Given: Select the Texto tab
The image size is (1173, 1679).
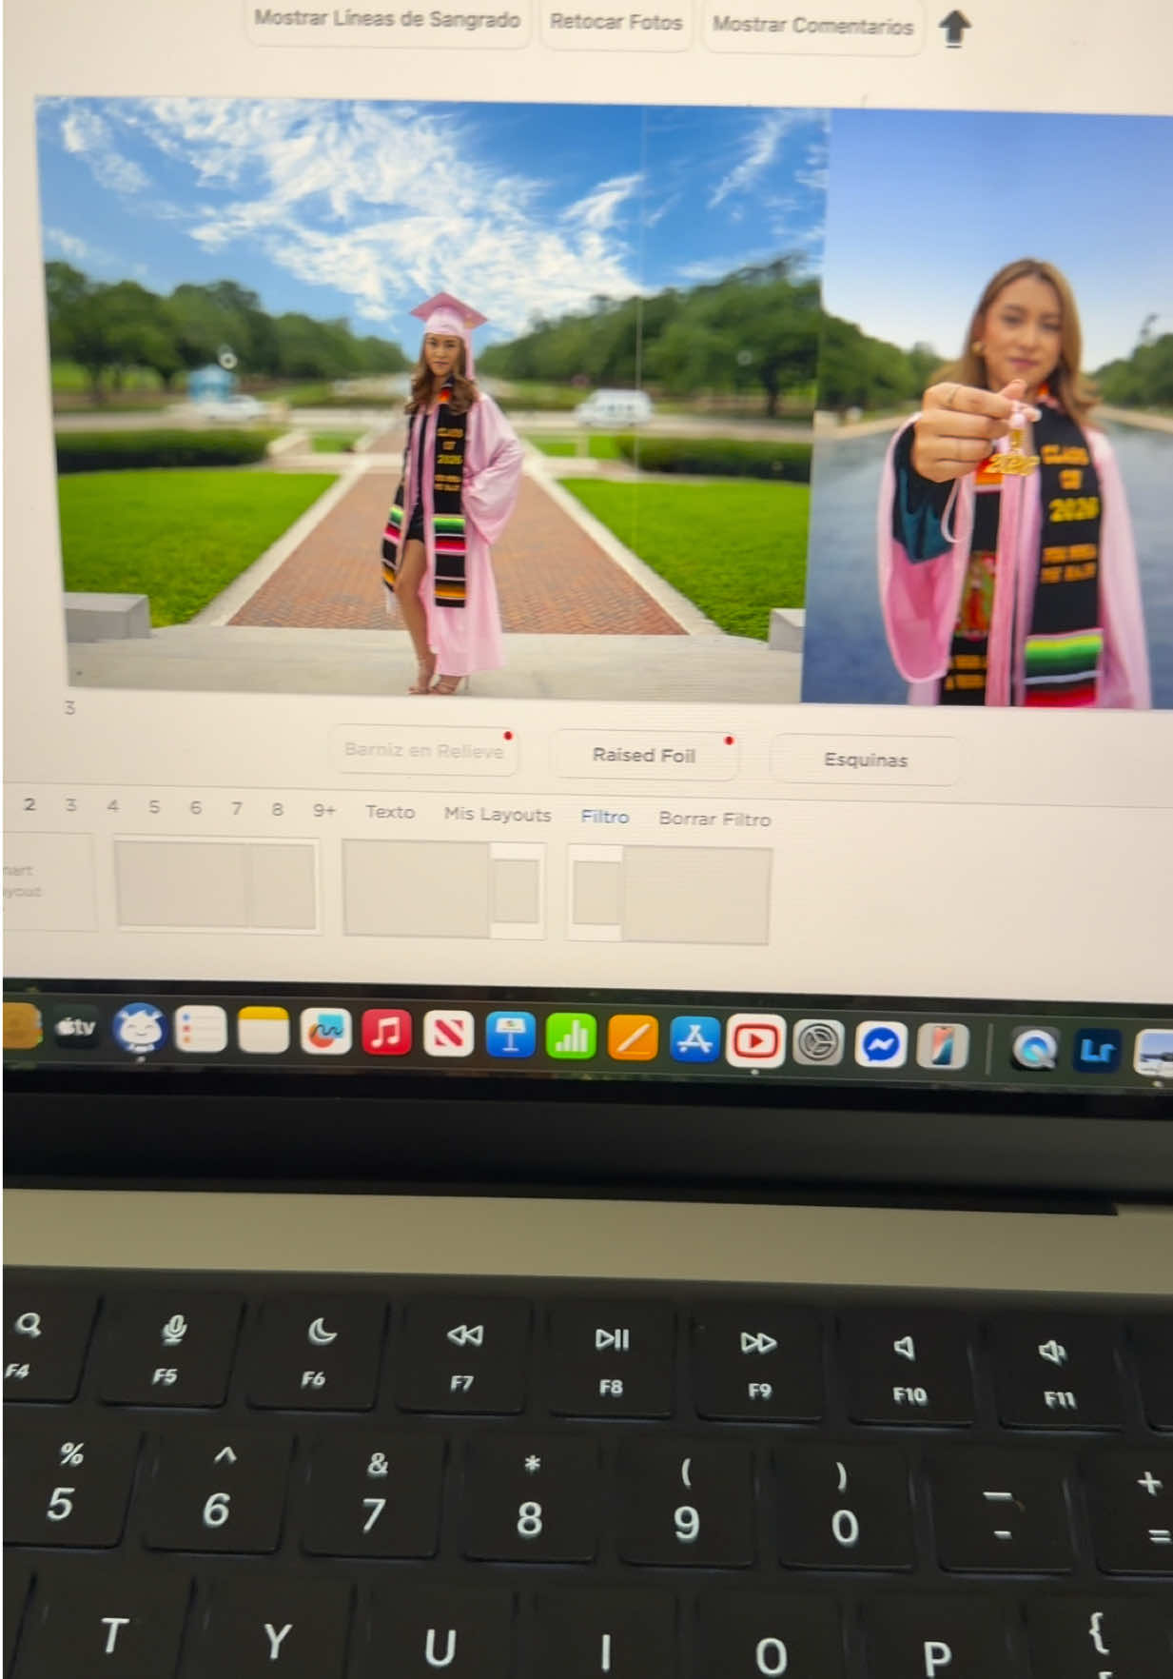Looking at the screenshot, I should pyautogui.click(x=390, y=812).
